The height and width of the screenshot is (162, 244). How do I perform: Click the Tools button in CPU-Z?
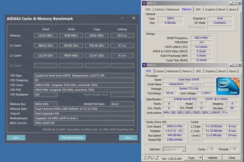191,158
